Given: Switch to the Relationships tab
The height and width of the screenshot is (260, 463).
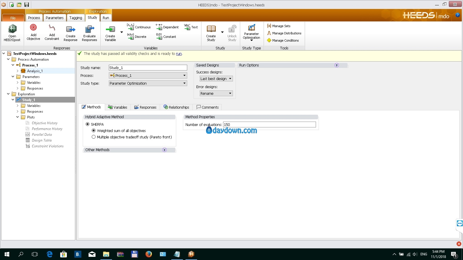Looking at the screenshot, I should click(176, 107).
